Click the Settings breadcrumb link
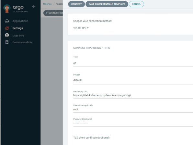The image size is (193, 145). (47, 4)
